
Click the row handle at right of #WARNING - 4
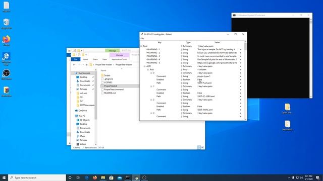(241, 59)
